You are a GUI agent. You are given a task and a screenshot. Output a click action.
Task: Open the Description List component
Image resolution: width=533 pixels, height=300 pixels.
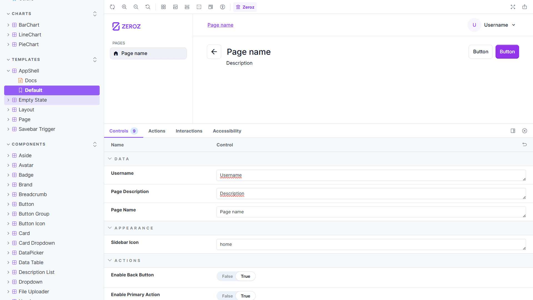click(x=36, y=272)
